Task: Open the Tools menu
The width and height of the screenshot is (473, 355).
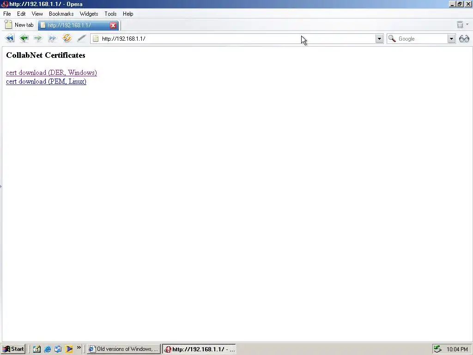Action: click(110, 14)
